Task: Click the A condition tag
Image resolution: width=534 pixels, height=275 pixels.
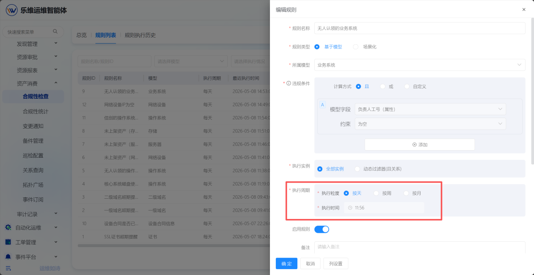Action: pyautogui.click(x=323, y=105)
